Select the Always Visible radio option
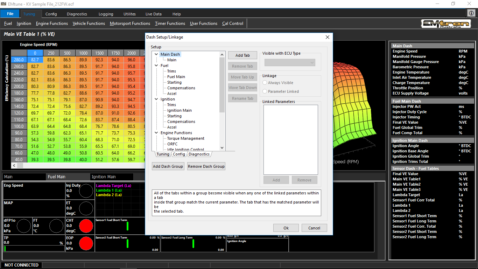 click(x=278, y=83)
